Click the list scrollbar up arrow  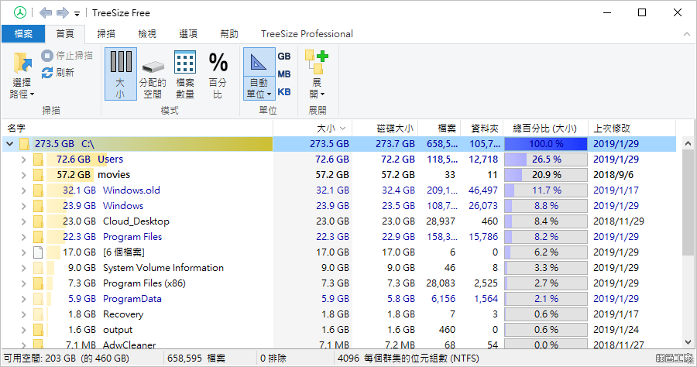tap(688, 143)
